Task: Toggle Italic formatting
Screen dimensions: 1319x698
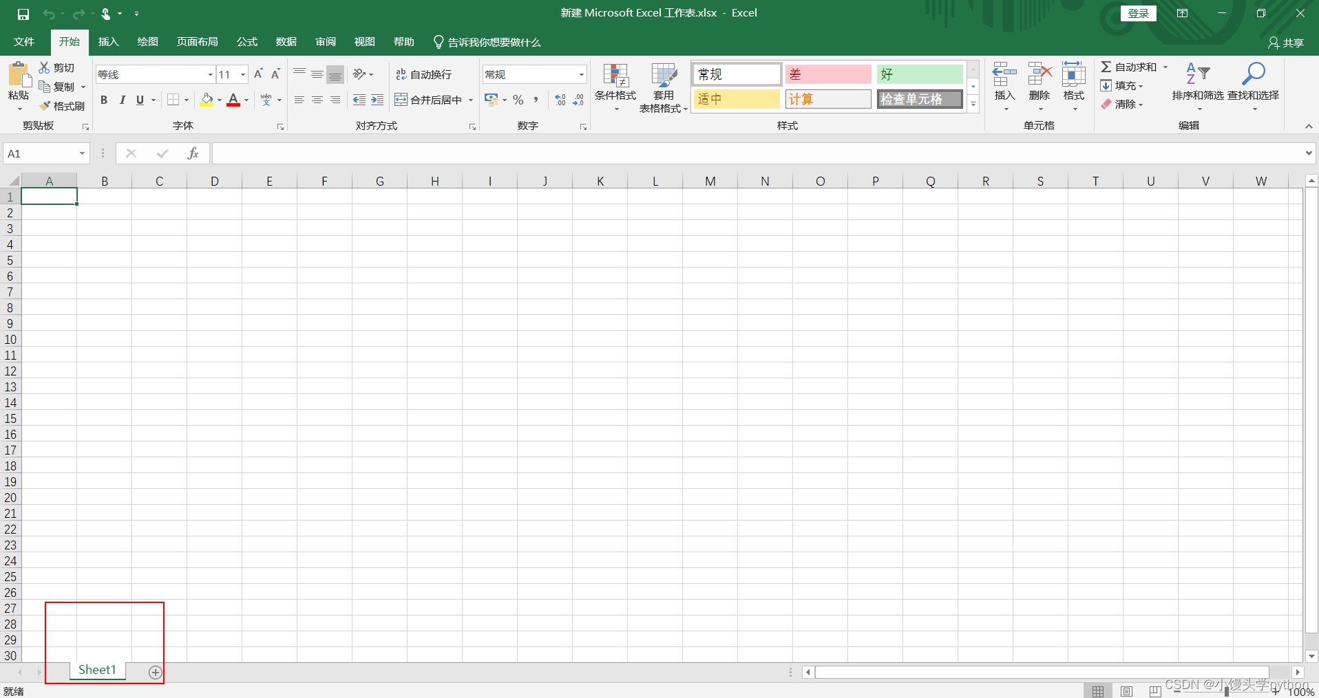Action: [x=122, y=100]
